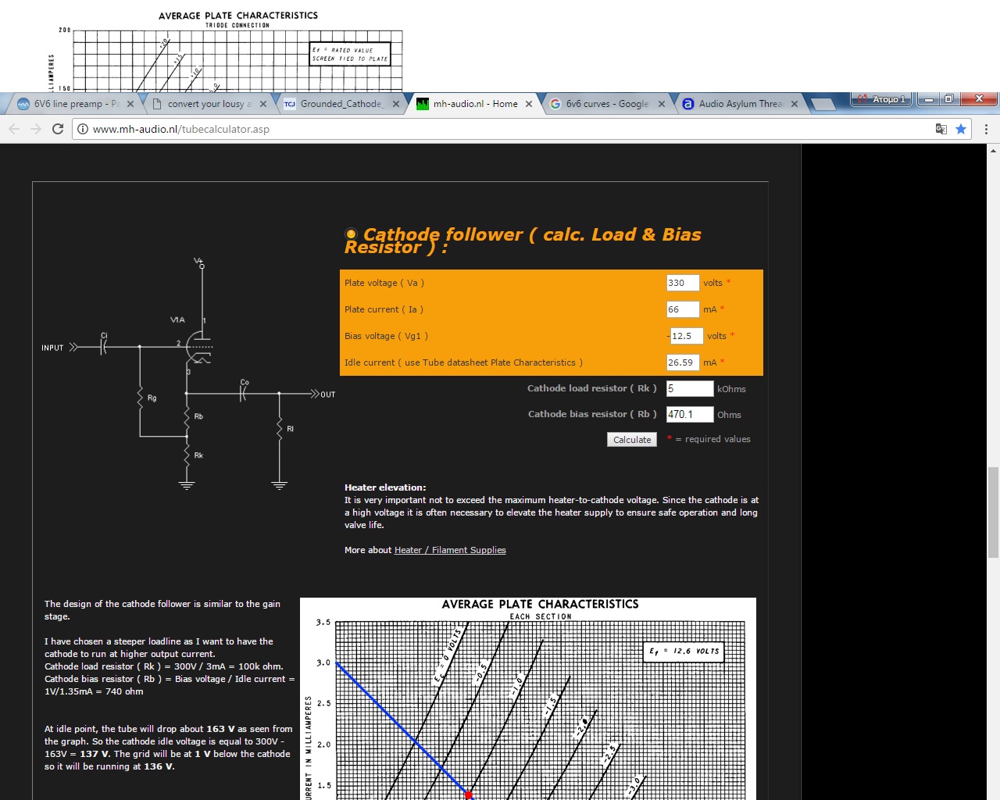Open the translate page icon in address bar

941,129
